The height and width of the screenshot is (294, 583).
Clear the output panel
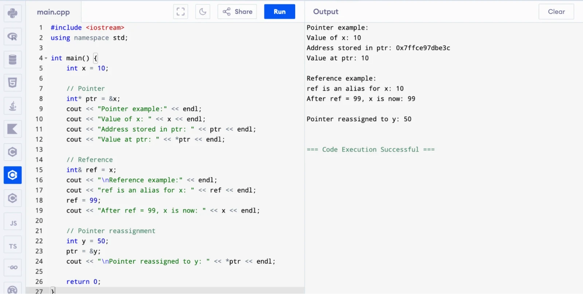556,12
